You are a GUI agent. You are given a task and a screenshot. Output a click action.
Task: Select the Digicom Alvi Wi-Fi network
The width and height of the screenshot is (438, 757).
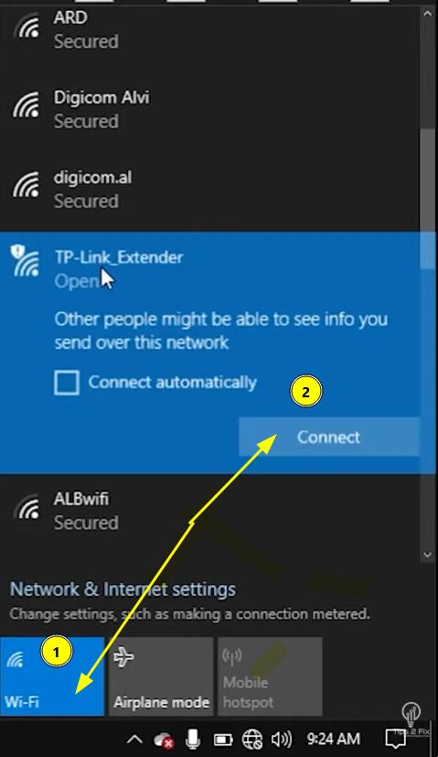click(x=209, y=109)
